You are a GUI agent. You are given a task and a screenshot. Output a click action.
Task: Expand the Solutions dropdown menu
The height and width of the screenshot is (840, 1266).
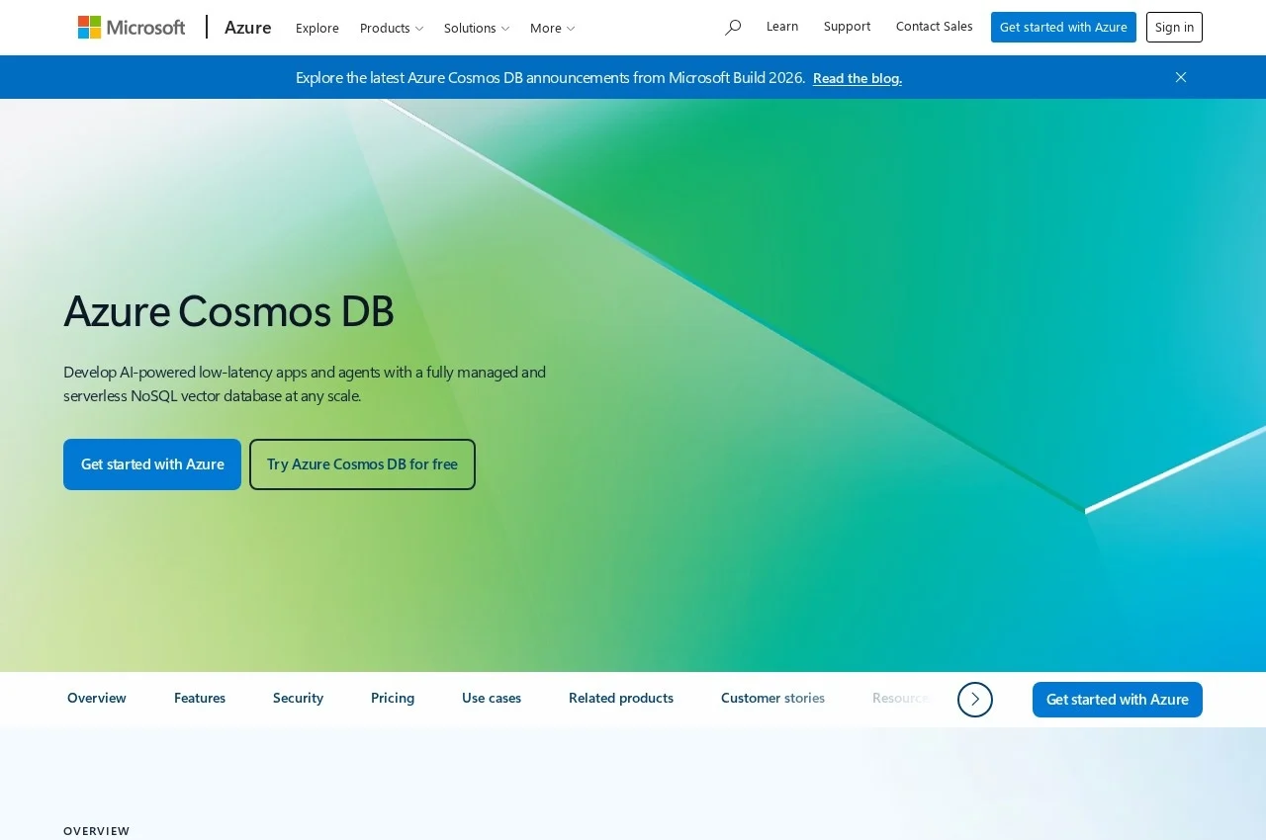click(477, 28)
